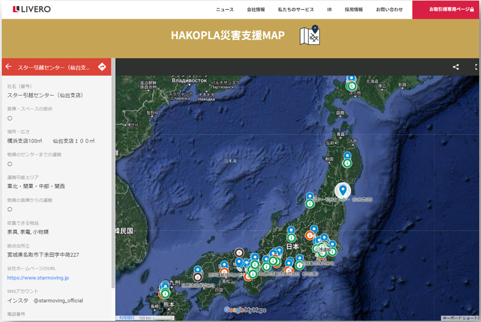The image size is (481, 322).
Task: Click the green info marker just above 日本 label
Action: point(291,237)
